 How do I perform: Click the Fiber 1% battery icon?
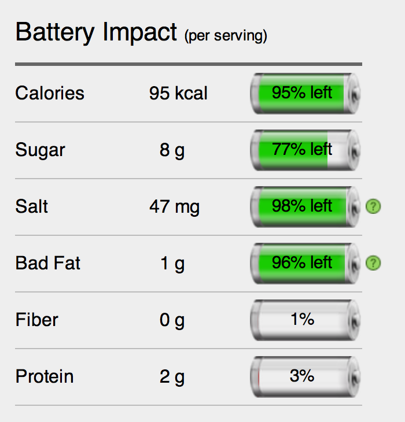305,320
